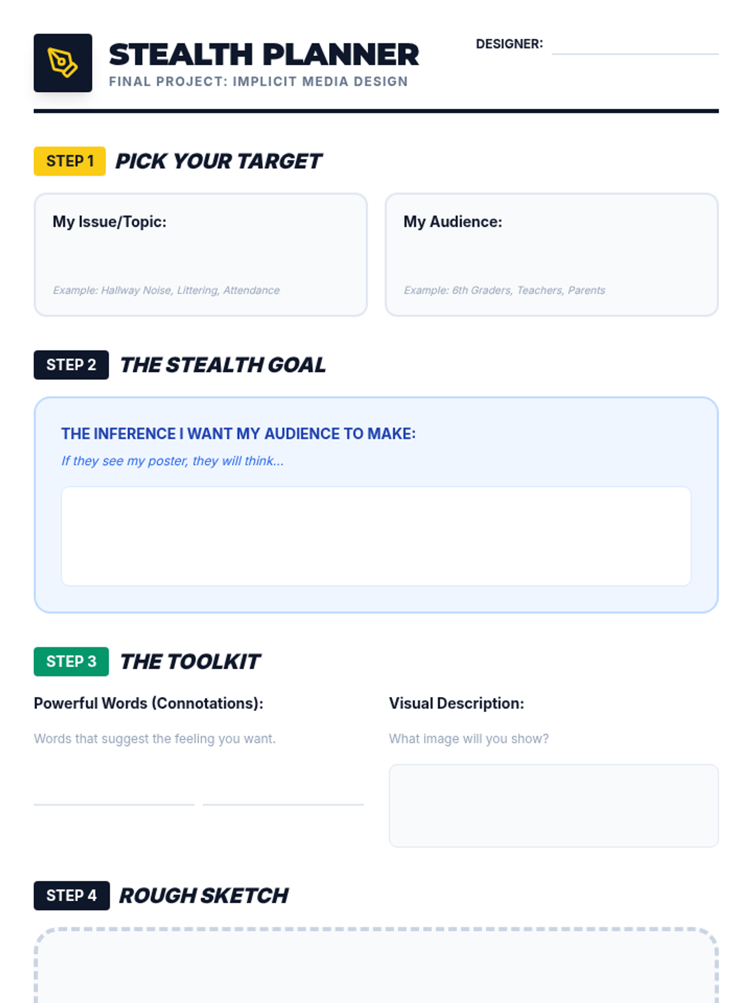Screen dimensions: 752x1003
Task: Click the pen nib logo icon
Action: pyautogui.click(x=63, y=63)
